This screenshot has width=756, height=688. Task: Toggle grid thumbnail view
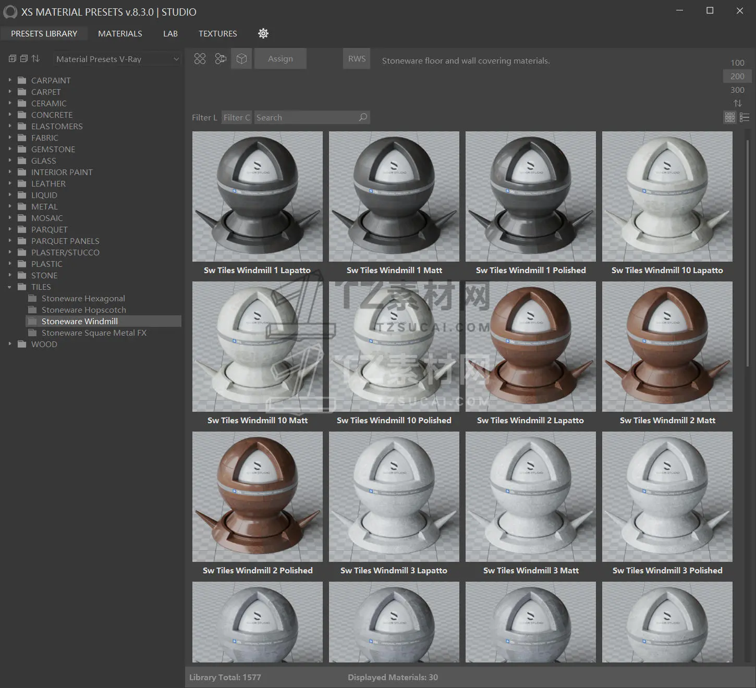click(730, 117)
